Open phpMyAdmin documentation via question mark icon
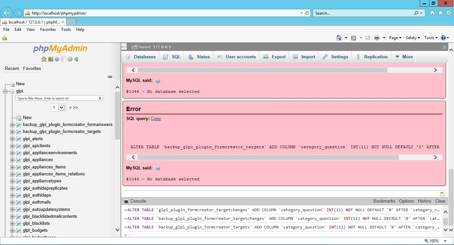Viewport: 454px width, 245px height. pos(57,59)
